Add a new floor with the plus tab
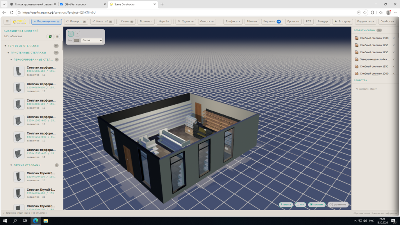 pyautogui.click(x=77, y=34)
